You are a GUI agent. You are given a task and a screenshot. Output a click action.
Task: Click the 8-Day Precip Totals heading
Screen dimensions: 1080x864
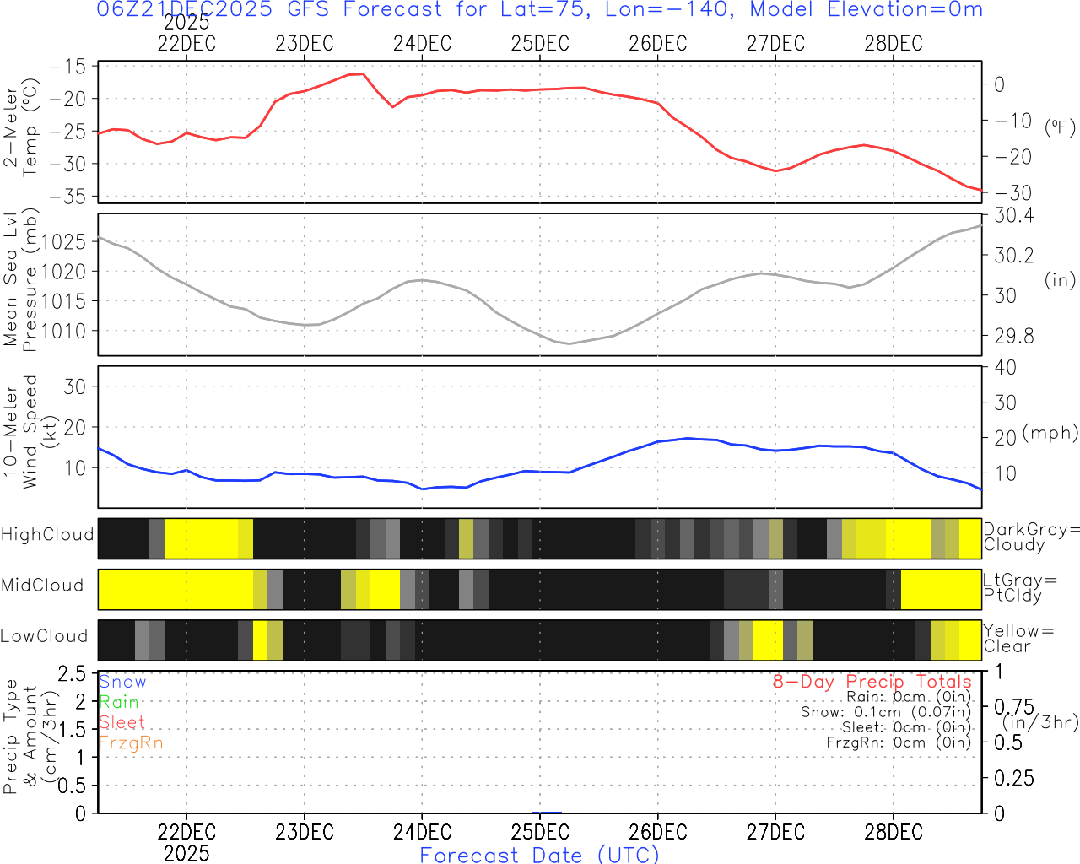pyautogui.click(x=872, y=682)
